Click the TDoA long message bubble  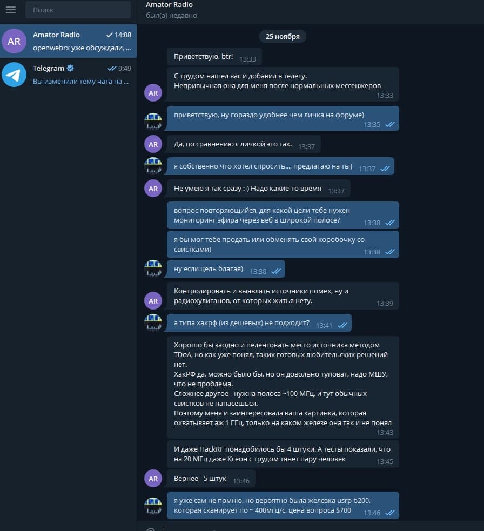(x=283, y=387)
